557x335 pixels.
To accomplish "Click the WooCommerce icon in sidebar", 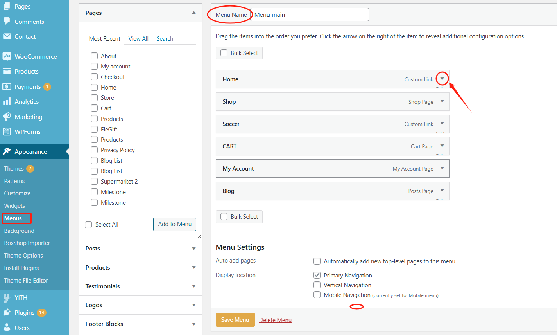I will coord(7,56).
